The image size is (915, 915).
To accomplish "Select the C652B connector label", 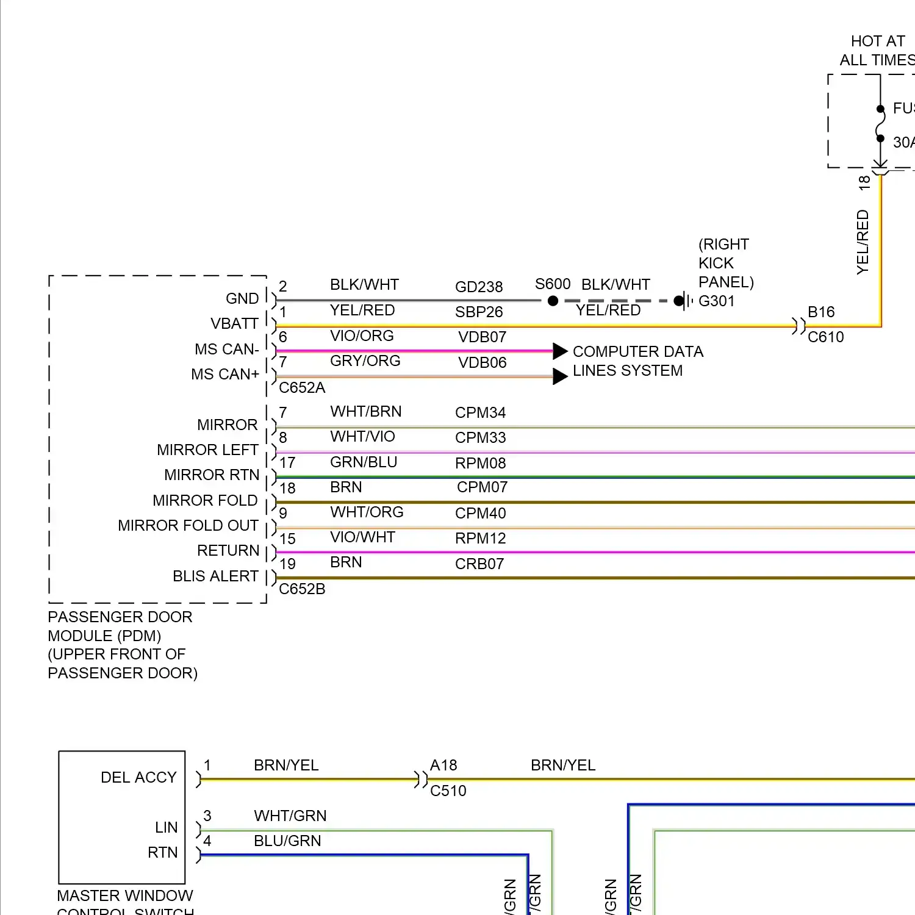I will (x=302, y=589).
